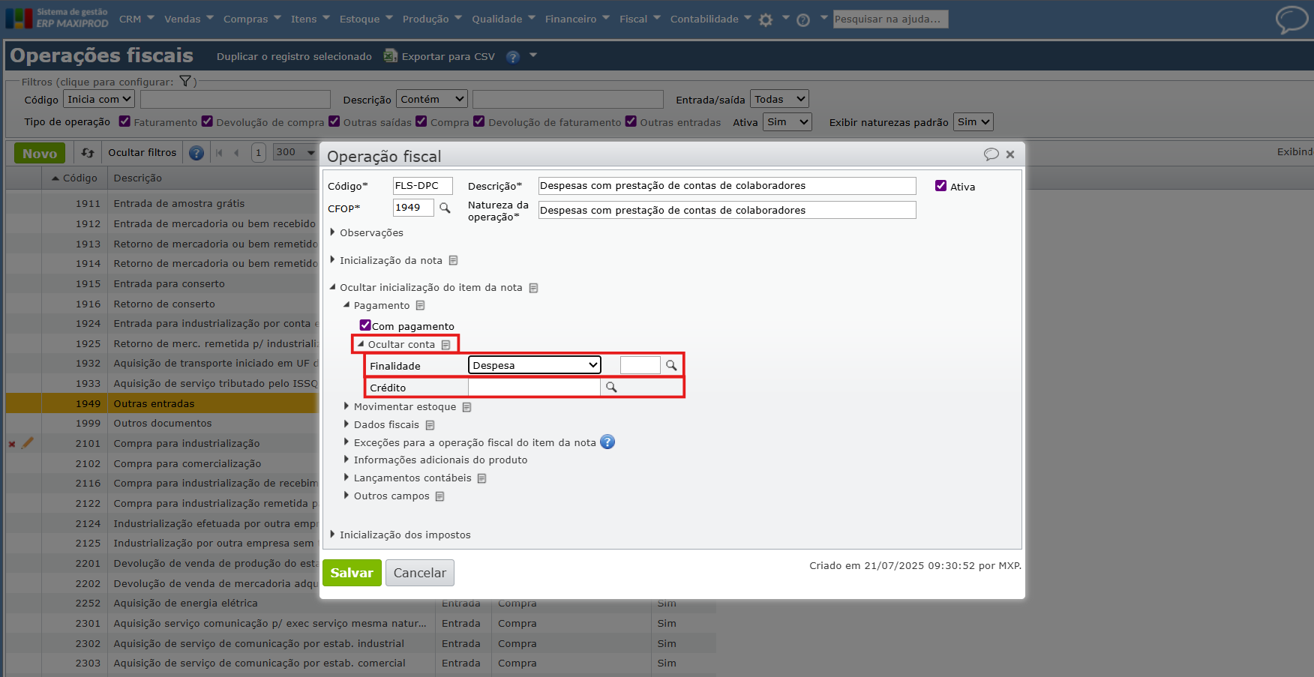Open grid help icon beside Ocultar filtros
This screenshot has width=1314, height=677.
point(196,153)
